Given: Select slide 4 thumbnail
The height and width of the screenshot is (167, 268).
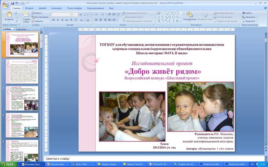Looking at the screenshot, I should [x=22, y=125].
